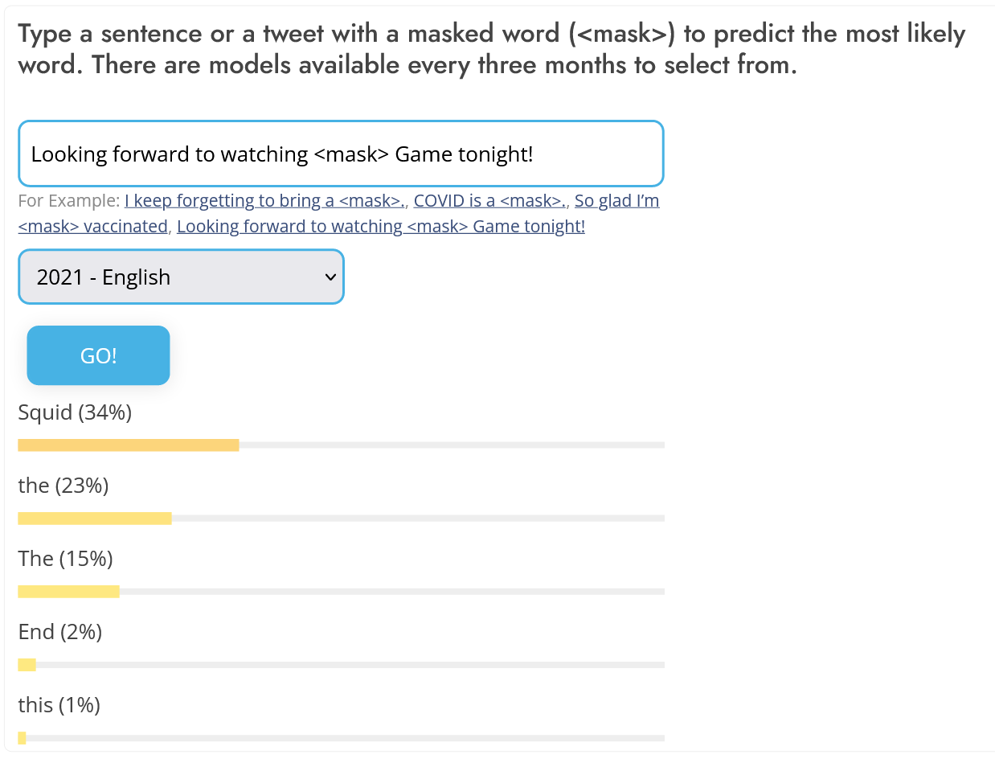Image resolution: width=995 pixels, height=771 pixels.
Task: Click the "Squid (34%)" prediction label
Action: coord(75,412)
